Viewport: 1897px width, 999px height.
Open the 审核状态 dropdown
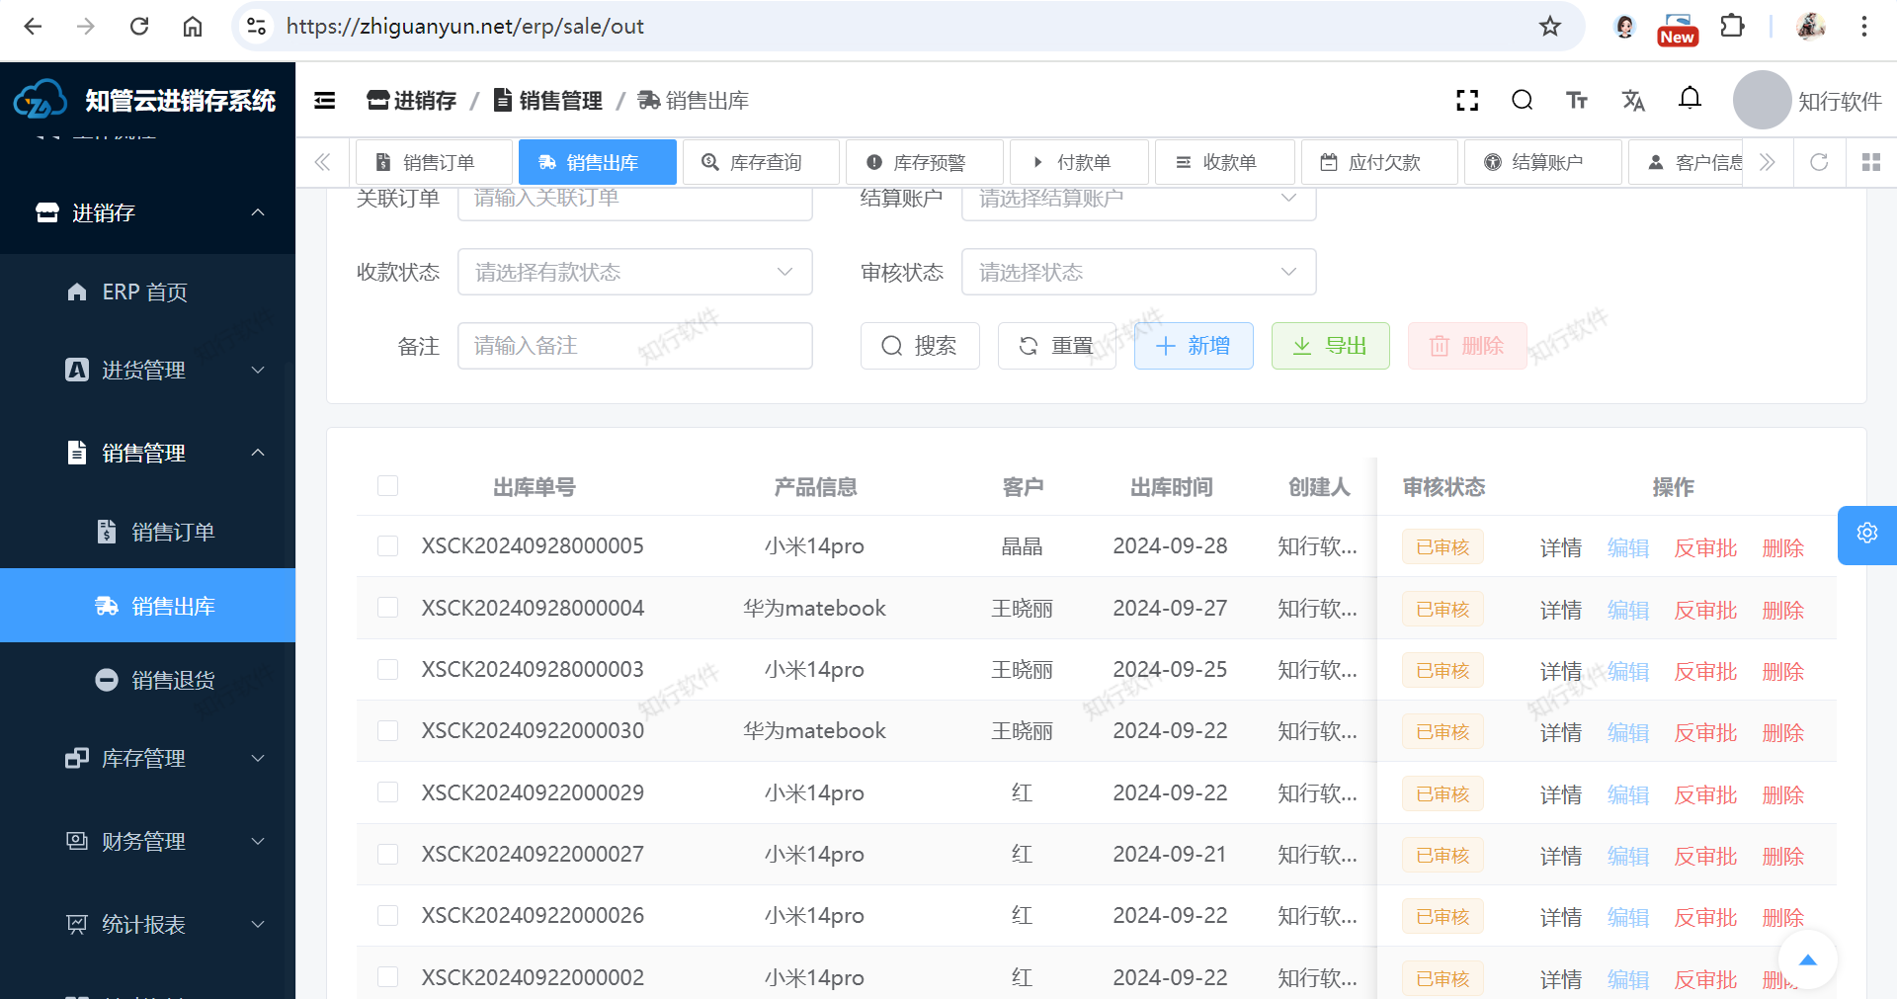pos(1138,272)
